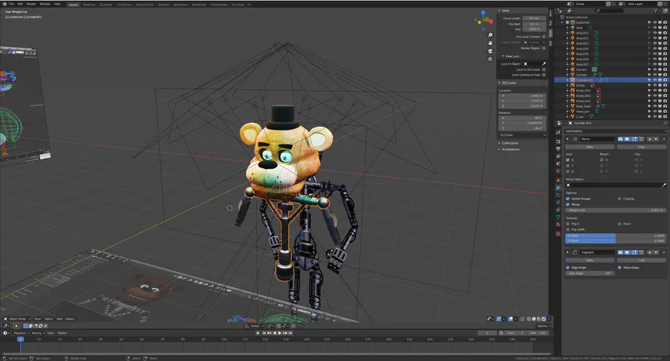The width and height of the screenshot is (670, 361).
Task: Open the Render properties tab icon
Action: tap(558, 141)
